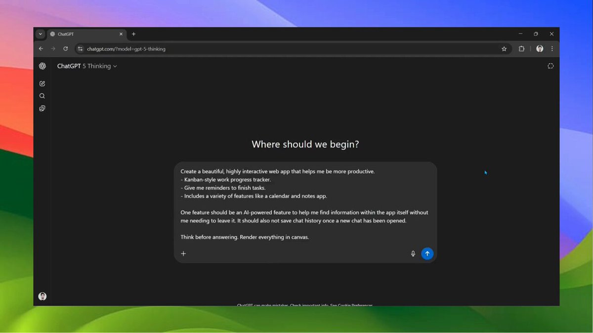The image size is (593, 333).
Task: Go back with the browser back arrow
Action: tap(41, 49)
